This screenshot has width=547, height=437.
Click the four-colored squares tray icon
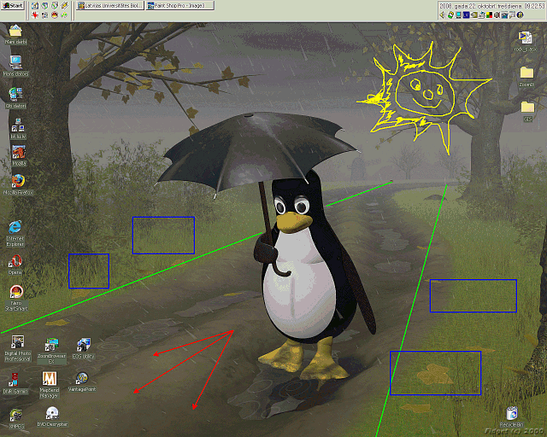489,15
